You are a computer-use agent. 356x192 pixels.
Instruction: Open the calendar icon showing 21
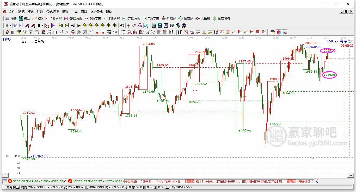tap(154, 25)
